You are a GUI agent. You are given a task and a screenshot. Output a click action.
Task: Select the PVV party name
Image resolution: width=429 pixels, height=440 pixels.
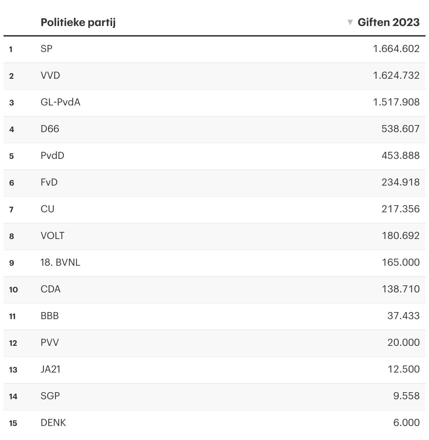(50, 343)
